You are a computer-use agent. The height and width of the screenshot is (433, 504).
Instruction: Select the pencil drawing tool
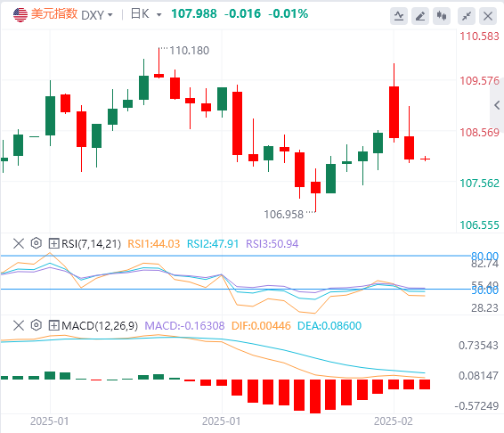[420, 16]
